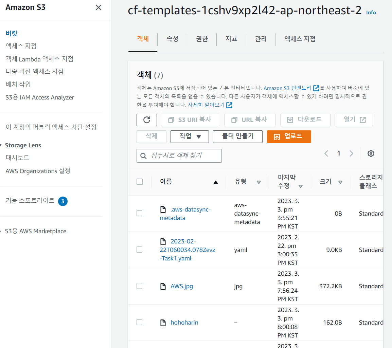Go to next page arrow
The image size is (392, 348).
[351, 153]
